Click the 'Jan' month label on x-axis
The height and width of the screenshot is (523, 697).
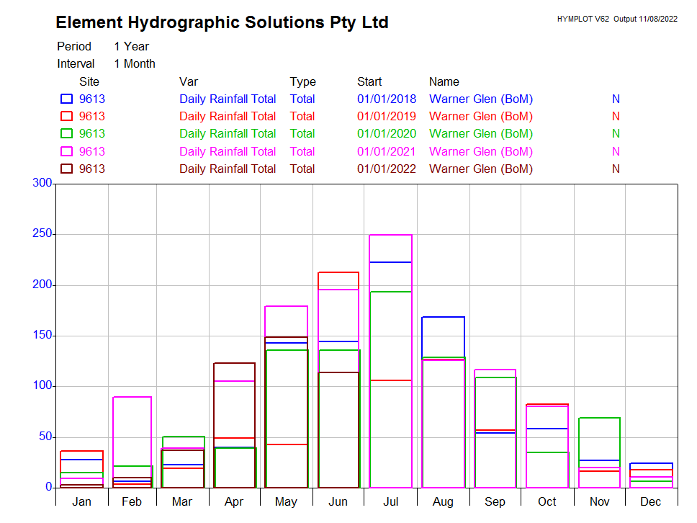tap(81, 501)
